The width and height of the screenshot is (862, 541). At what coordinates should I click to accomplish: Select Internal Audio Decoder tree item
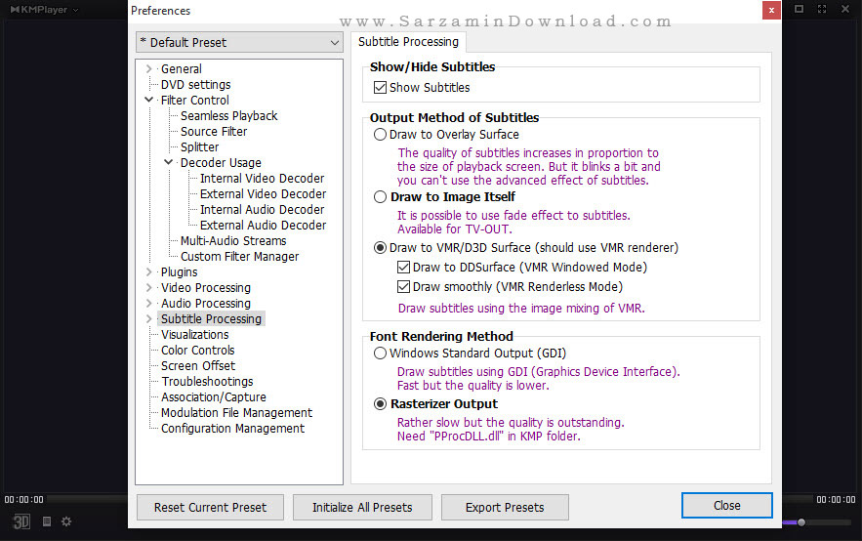(x=263, y=210)
